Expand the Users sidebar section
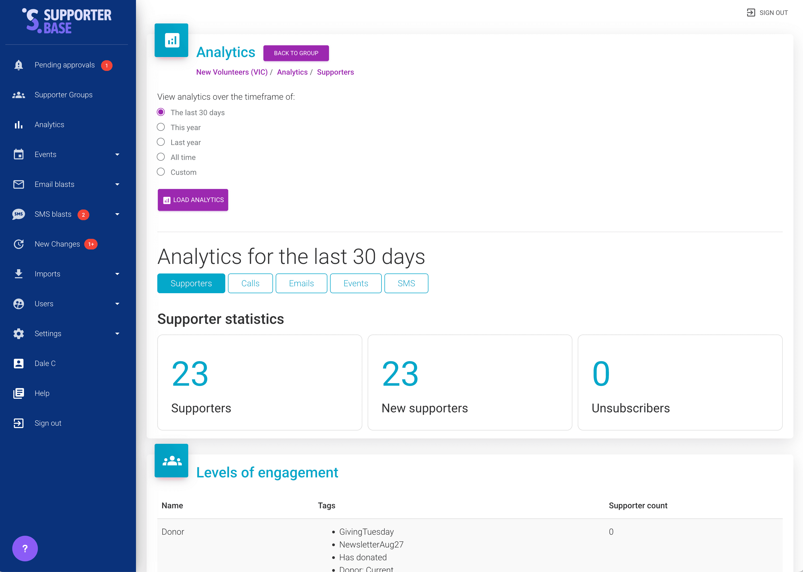Image resolution: width=803 pixels, height=572 pixels. tap(117, 303)
